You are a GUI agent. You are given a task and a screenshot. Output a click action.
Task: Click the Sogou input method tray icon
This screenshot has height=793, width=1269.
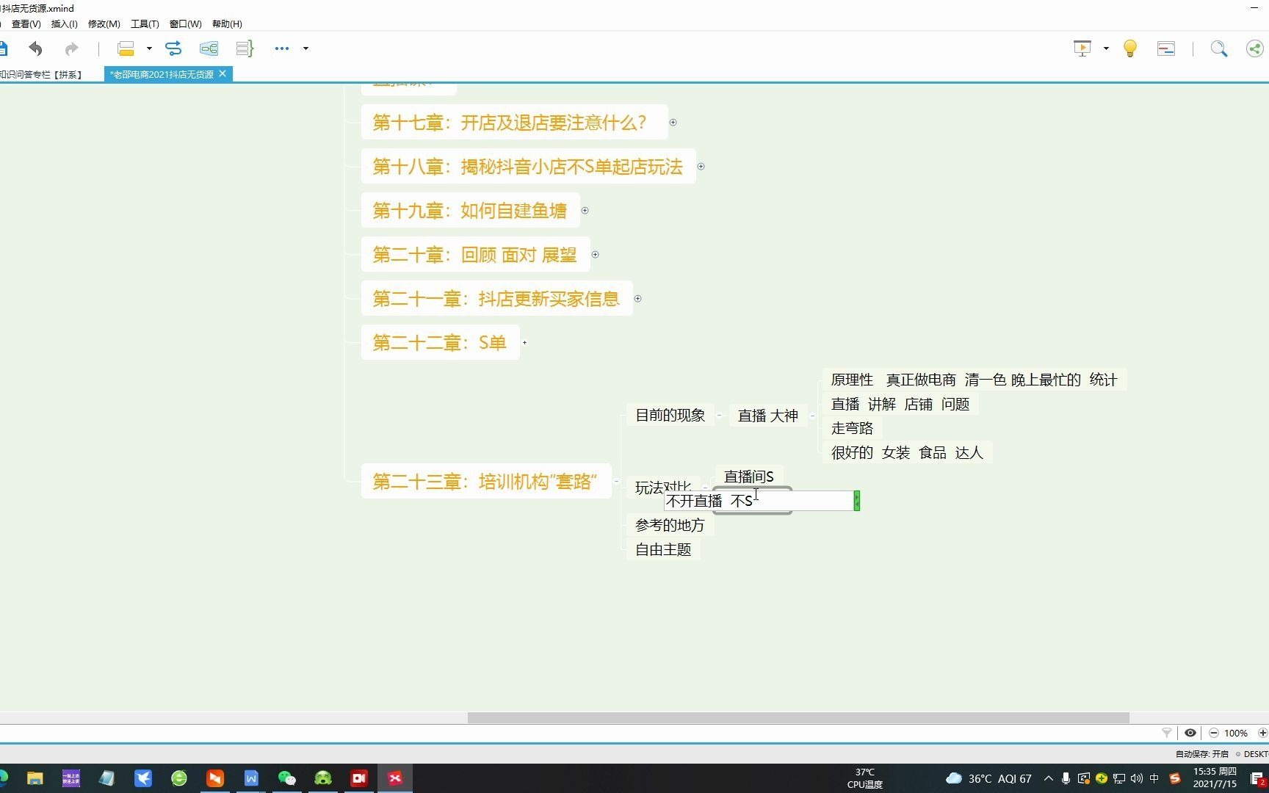(1175, 778)
